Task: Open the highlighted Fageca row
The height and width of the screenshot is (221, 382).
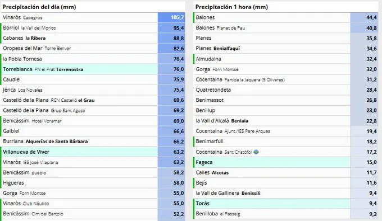Action: point(286,162)
